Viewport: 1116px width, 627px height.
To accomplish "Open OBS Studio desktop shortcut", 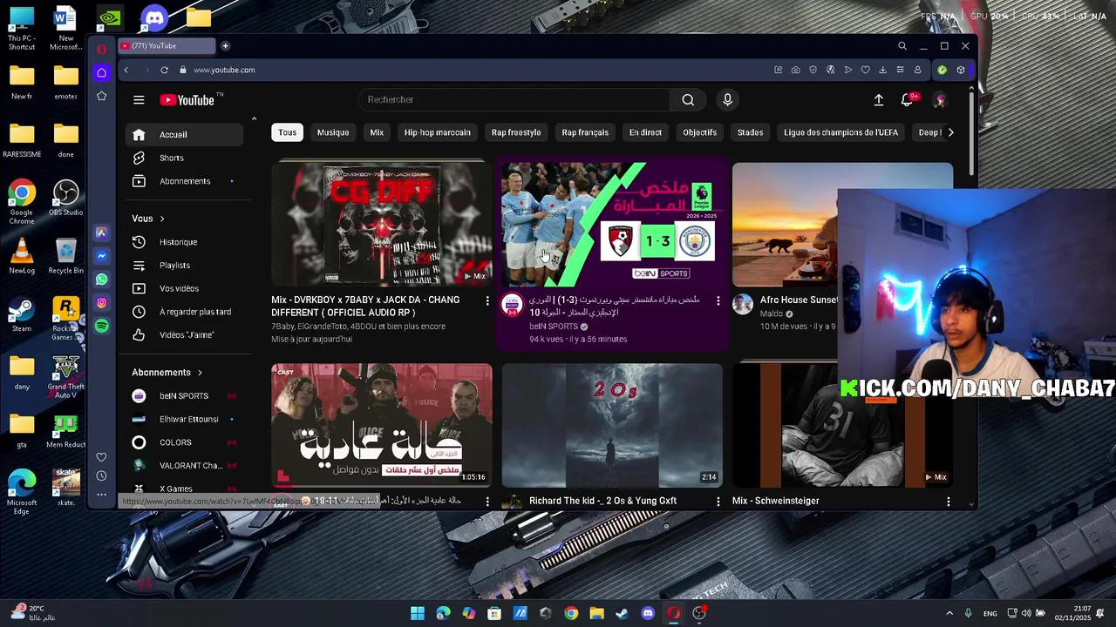I will tap(65, 199).
